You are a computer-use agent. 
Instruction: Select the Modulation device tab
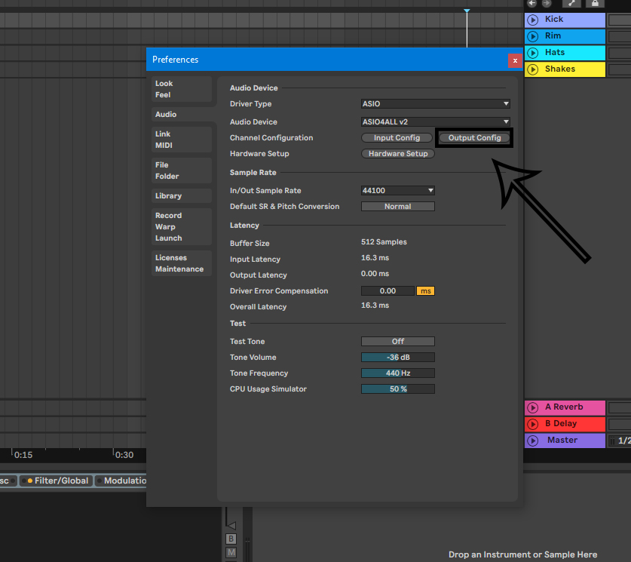(x=121, y=481)
